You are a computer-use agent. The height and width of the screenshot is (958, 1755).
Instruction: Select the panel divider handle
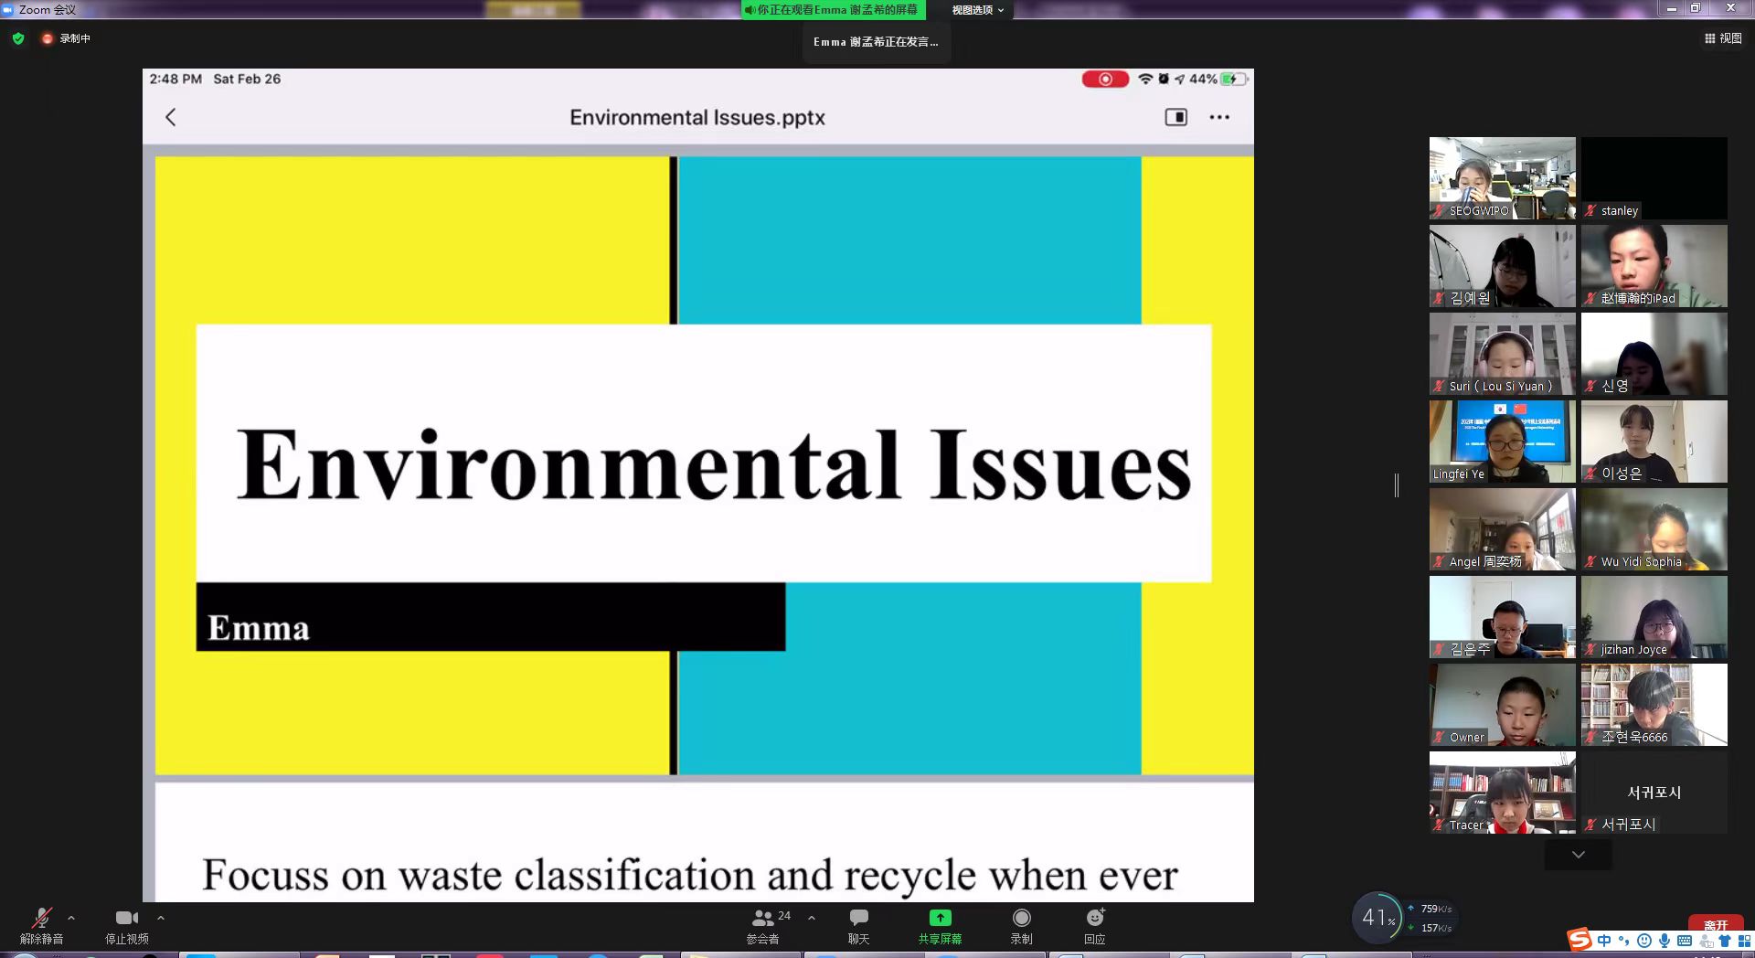1397,485
